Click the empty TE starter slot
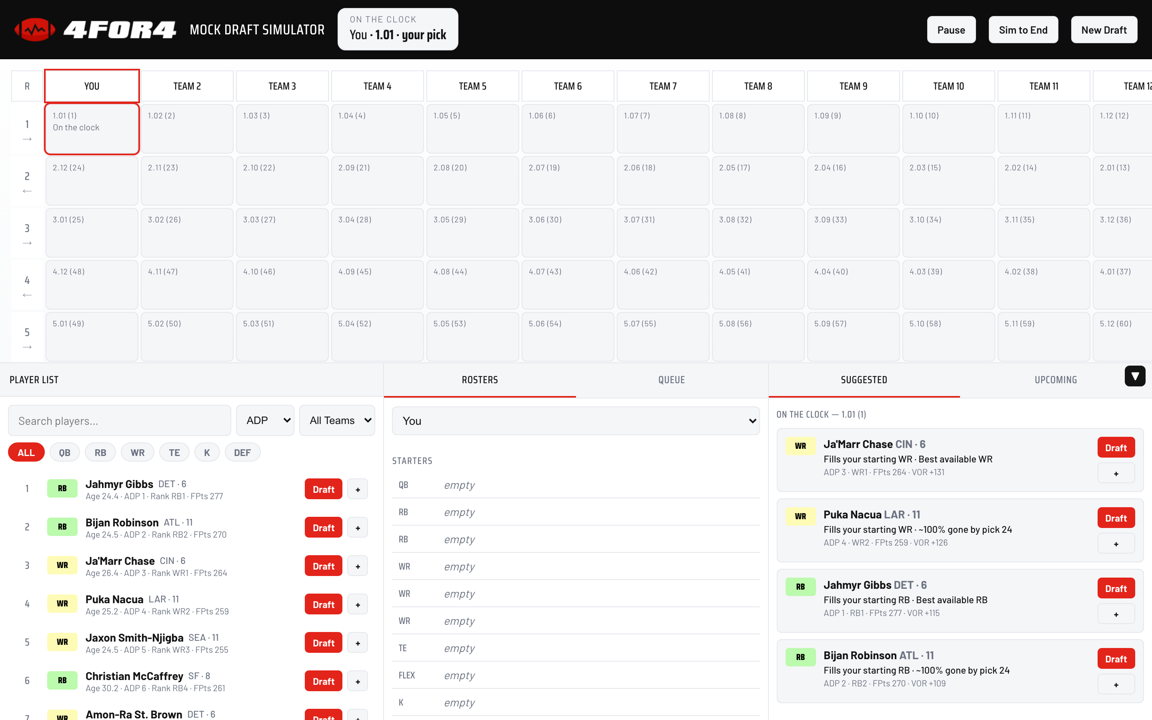This screenshot has width=1152, height=720. [x=576, y=648]
